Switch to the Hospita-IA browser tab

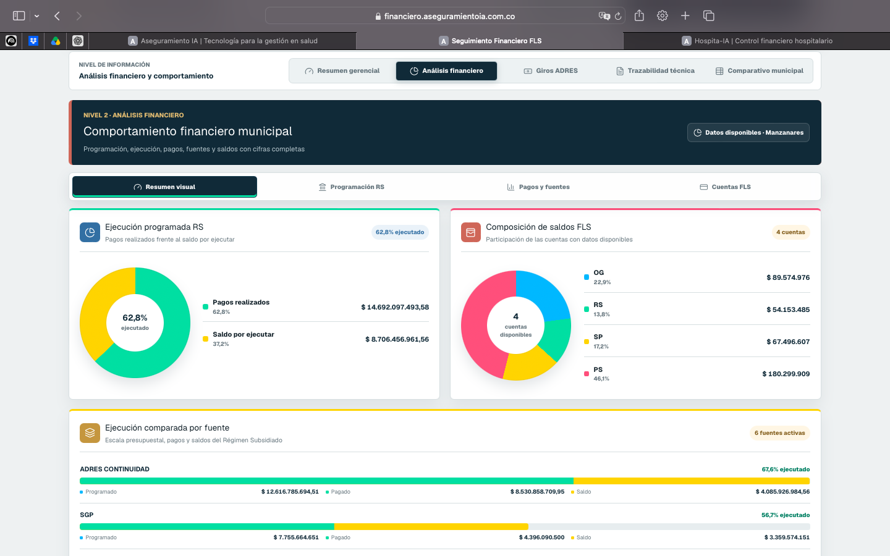click(757, 41)
